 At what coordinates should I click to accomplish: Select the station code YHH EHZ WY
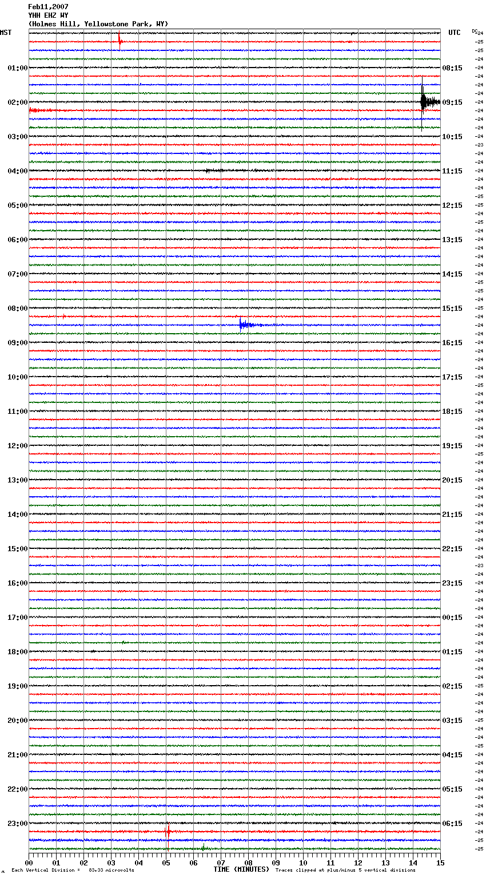(48, 15)
